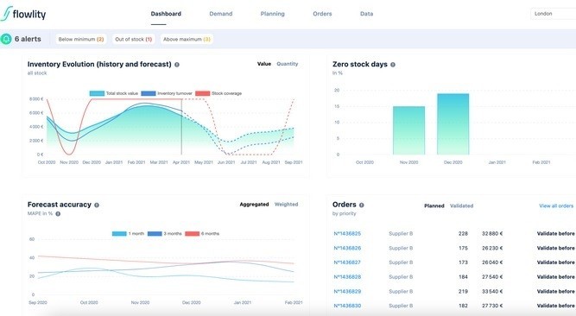Click info icon next to MAPE in %
576x316 pixels.
[58, 213]
